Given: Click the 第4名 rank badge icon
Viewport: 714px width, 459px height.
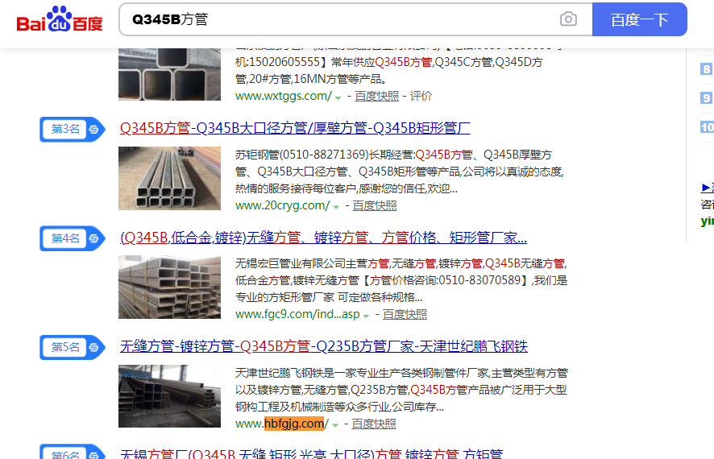Looking at the screenshot, I should click(73, 238).
